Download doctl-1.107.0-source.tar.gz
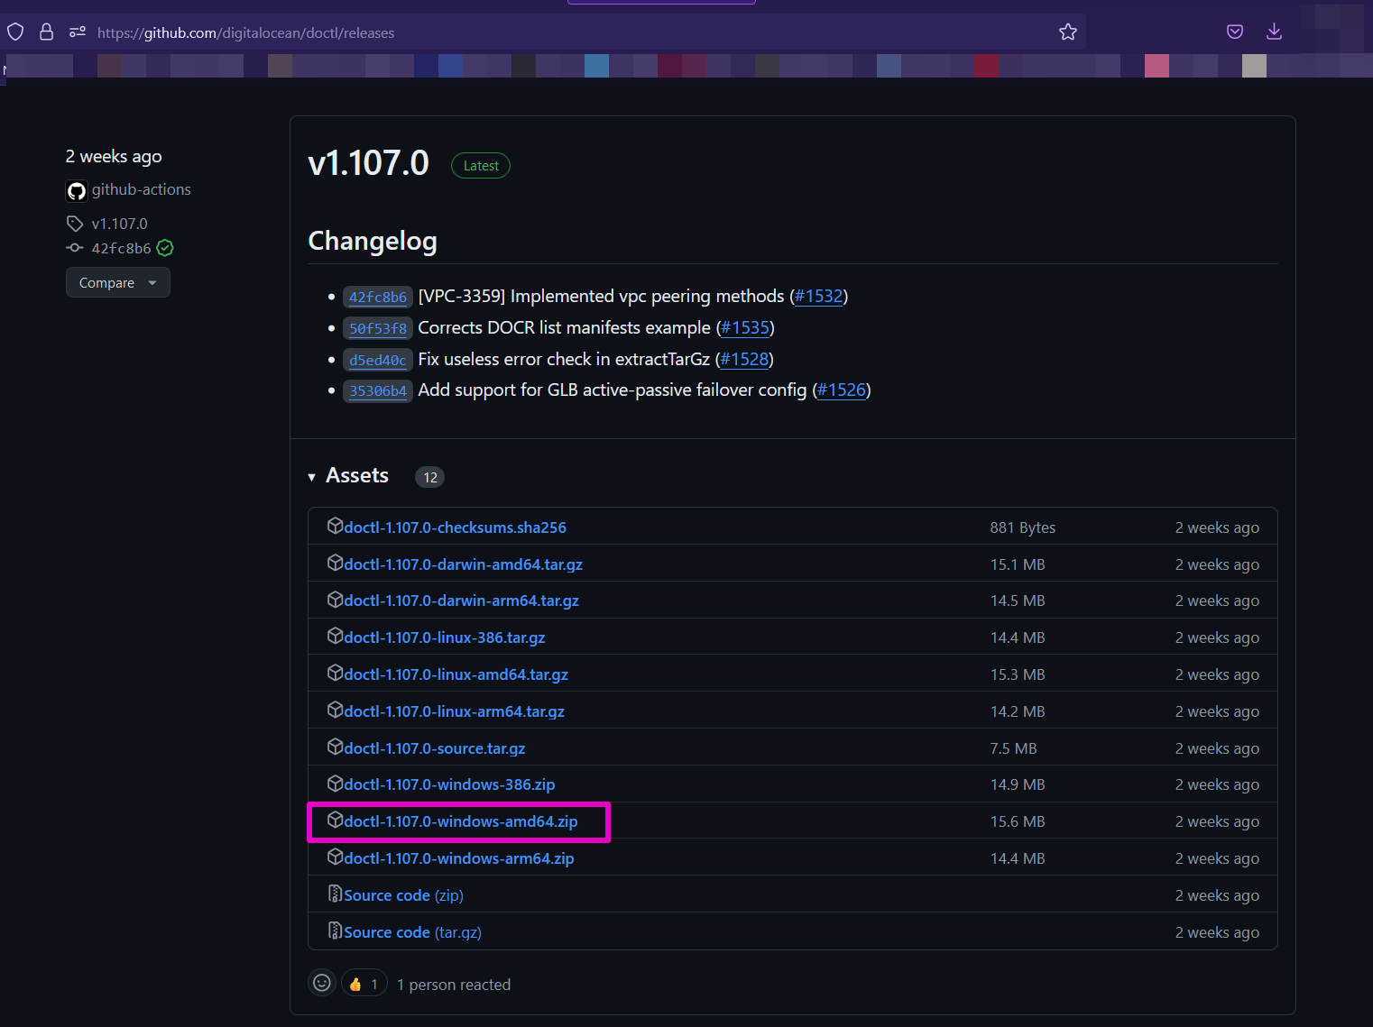1373x1027 pixels. [x=434, y=748]
